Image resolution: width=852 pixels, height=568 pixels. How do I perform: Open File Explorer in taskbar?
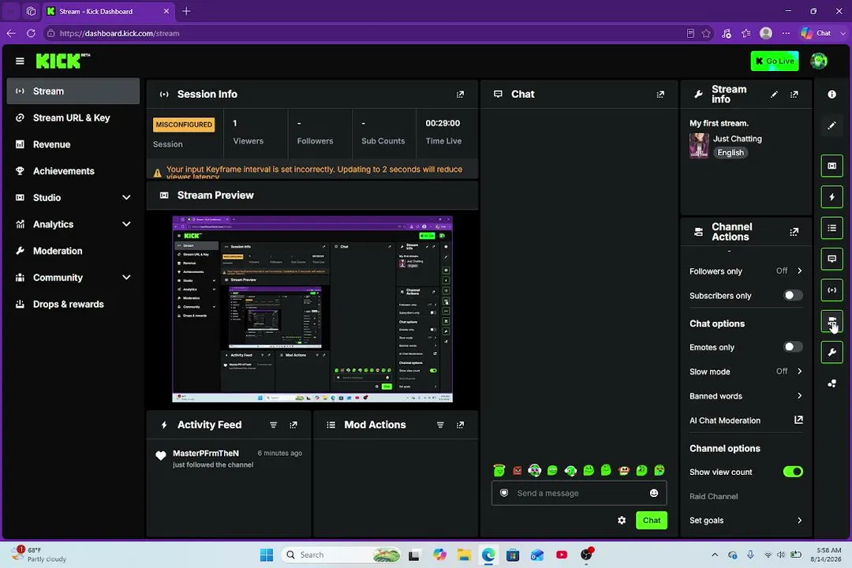pos(464,555)
